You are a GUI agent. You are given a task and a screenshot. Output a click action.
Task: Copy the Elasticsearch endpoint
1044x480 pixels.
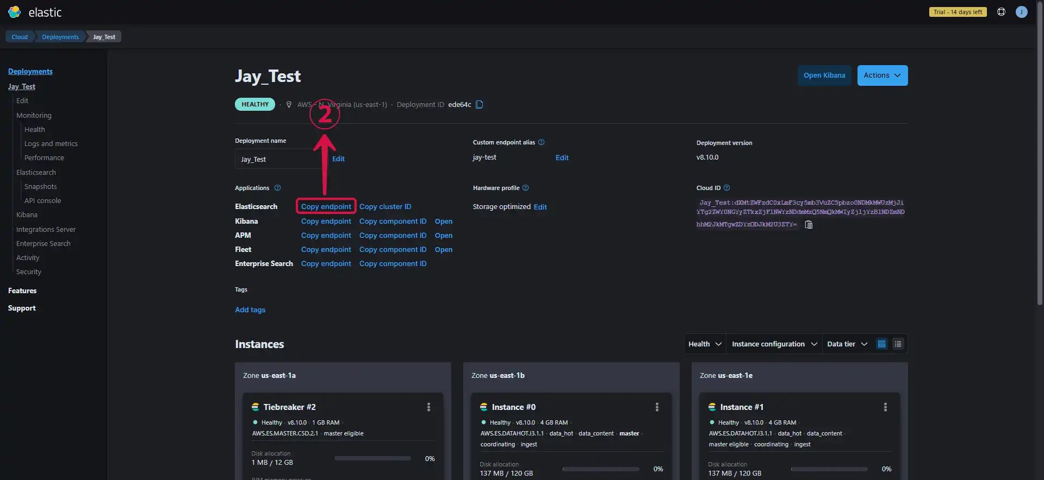click(x=326, y=207)
